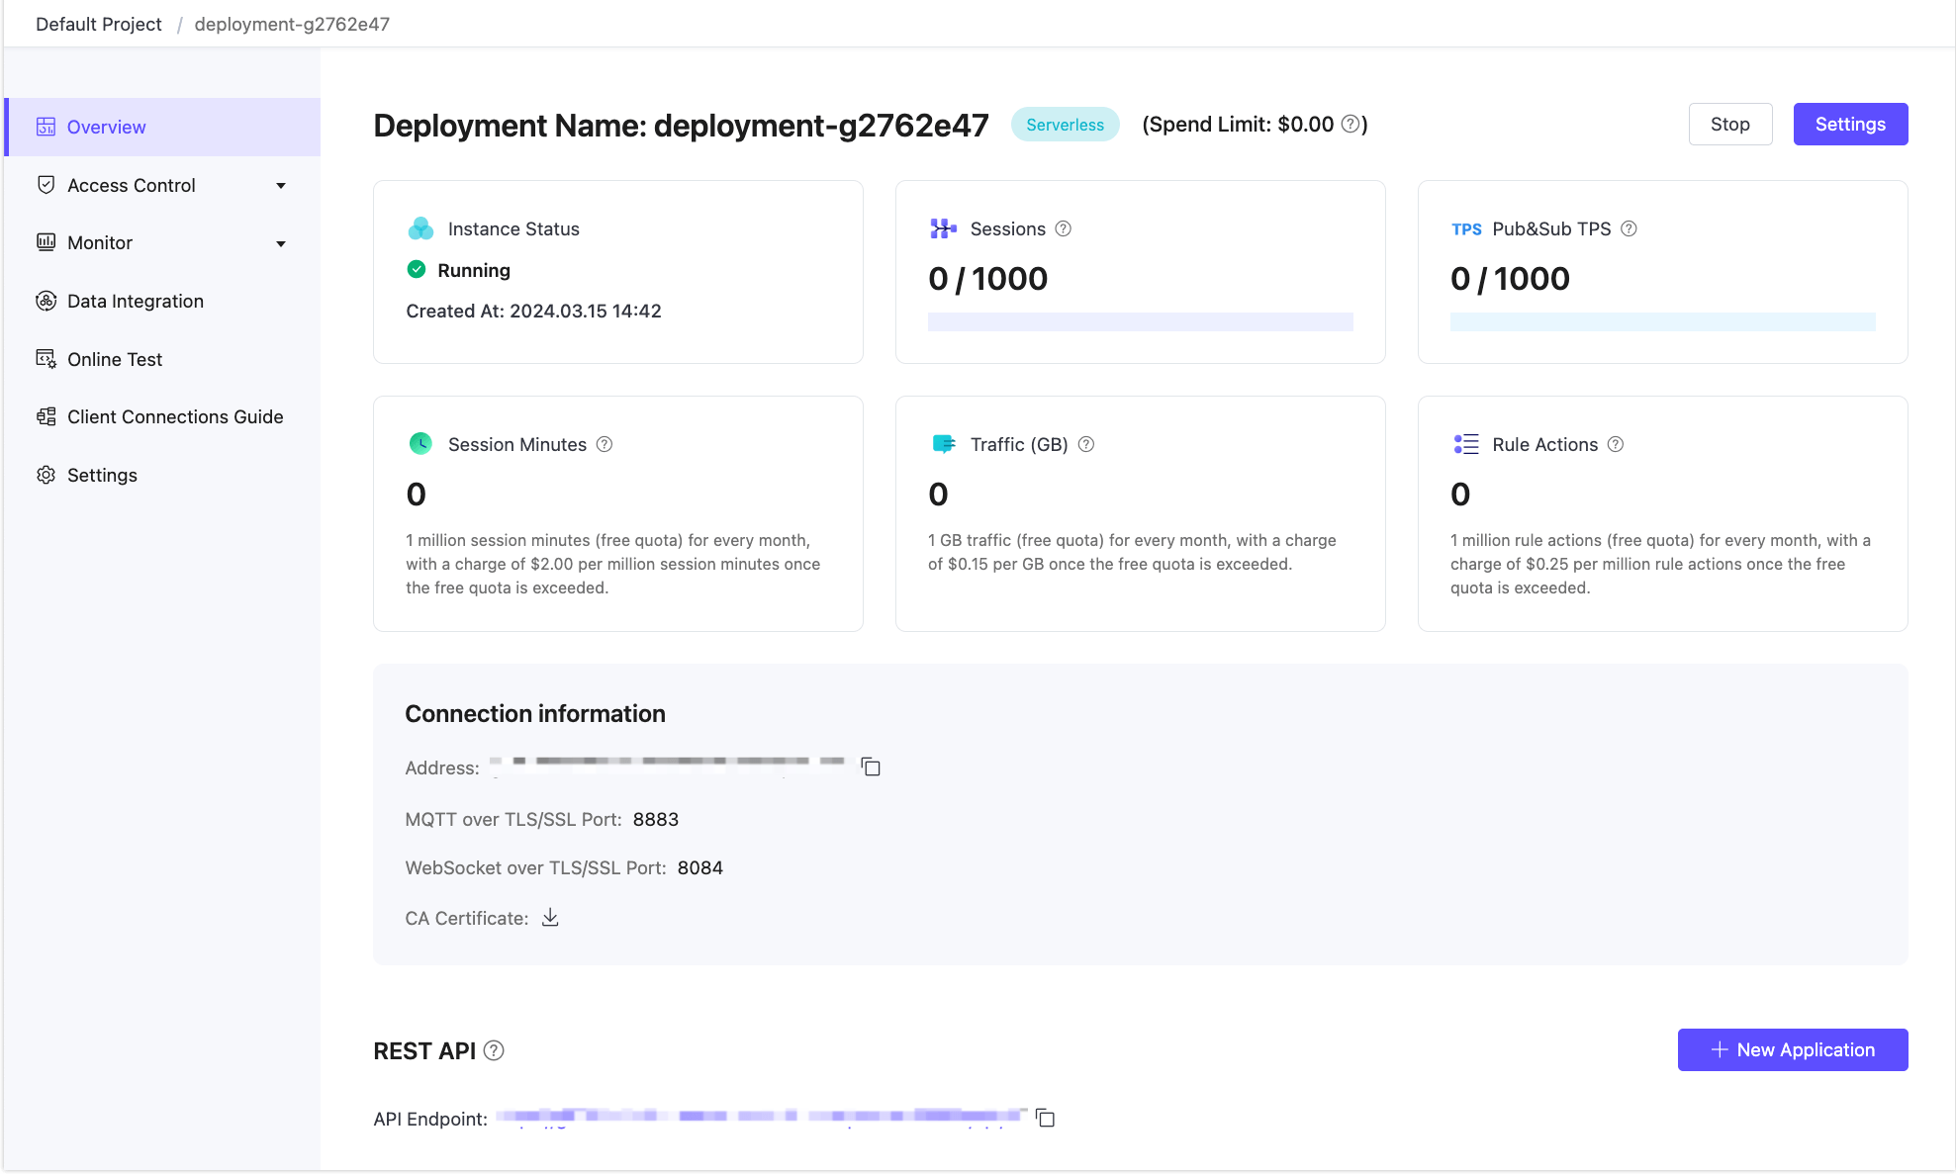Click the Access Control shield icon
The height and width of the screenshot is (1174, 1956).
(46, 185)
